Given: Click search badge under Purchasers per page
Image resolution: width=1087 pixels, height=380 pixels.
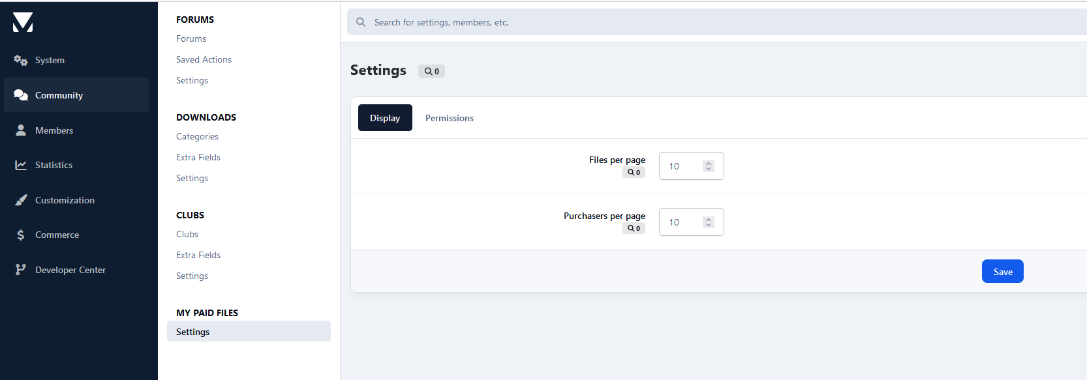Looking at the screenshot, I should click(634, 228).
